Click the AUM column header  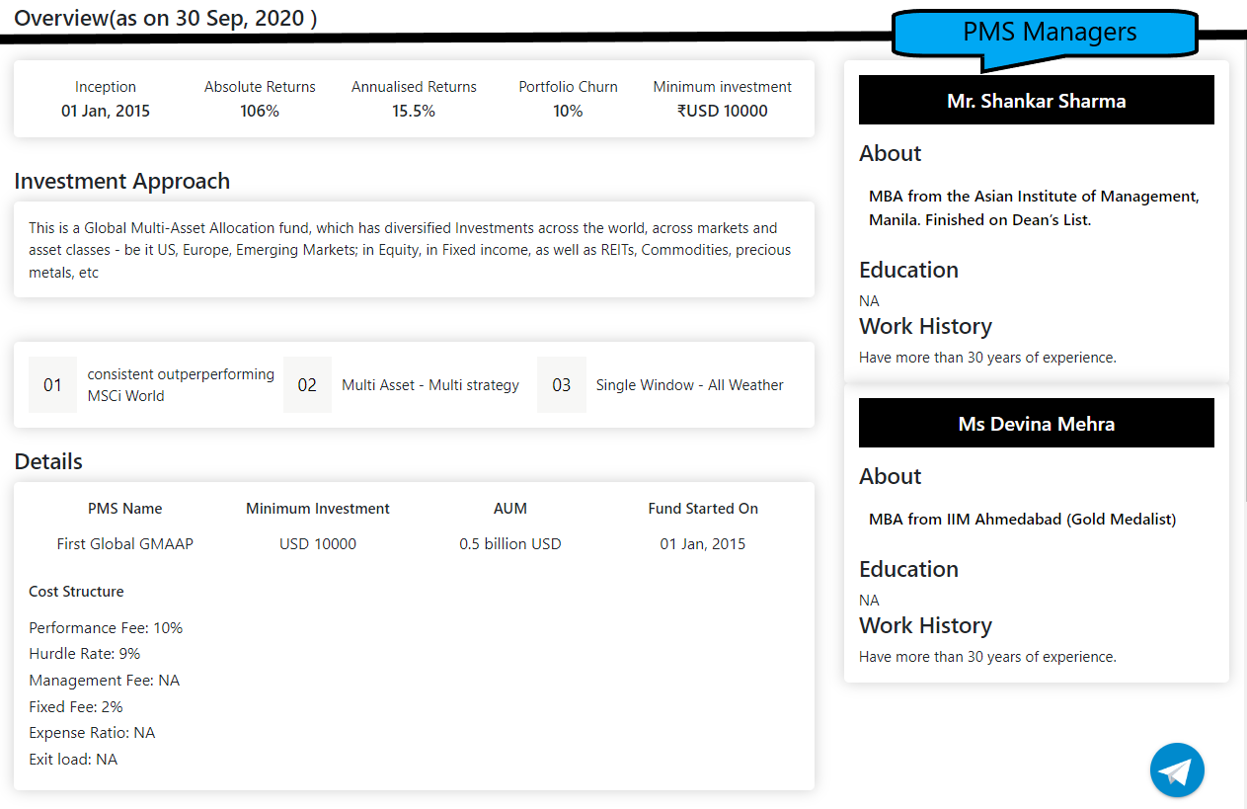point(510,509)
